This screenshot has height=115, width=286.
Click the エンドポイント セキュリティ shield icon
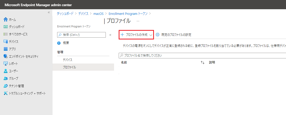coord(6,56)
